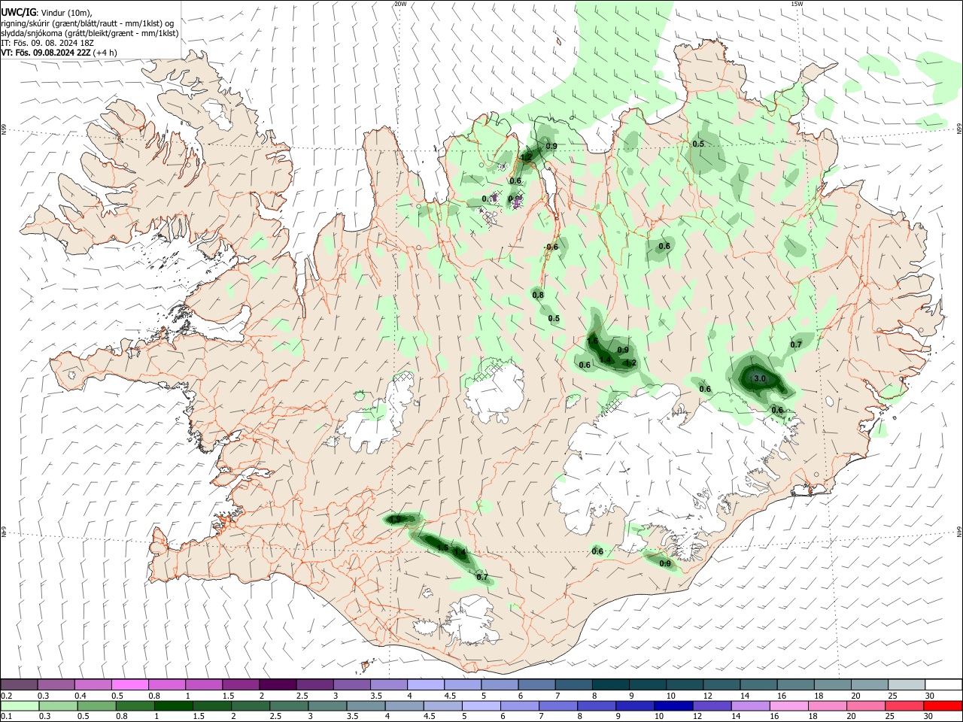The height and width of the screenshot is (722, 963).
Task: Click the '0.1' label under the rain legend
Action: 6,717
